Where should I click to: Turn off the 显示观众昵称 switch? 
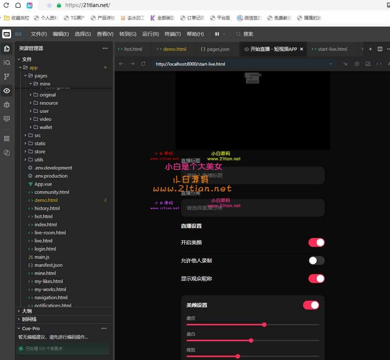[316, 279]
